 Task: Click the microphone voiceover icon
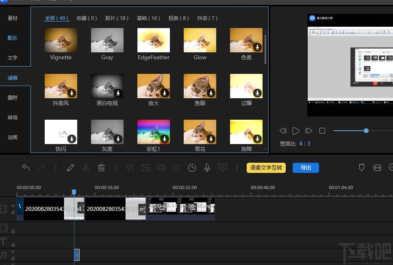pyautogui.click(x=207, y=168)
